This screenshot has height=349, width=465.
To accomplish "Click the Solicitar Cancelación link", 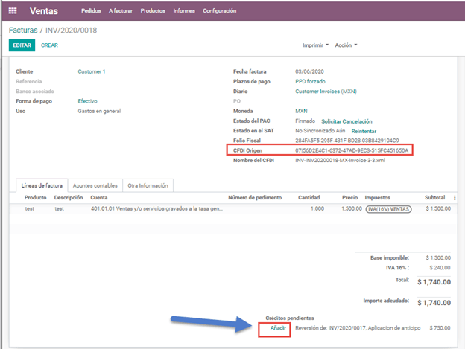I will 347,121.
